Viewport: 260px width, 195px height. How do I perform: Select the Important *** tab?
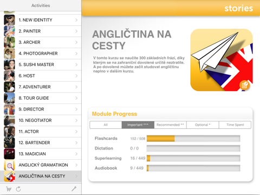coord(138,125)
